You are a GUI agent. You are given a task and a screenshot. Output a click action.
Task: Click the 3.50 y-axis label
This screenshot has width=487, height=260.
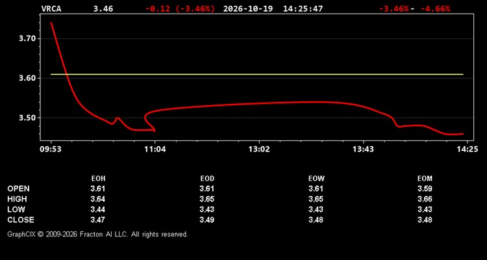tap(28, 118)
